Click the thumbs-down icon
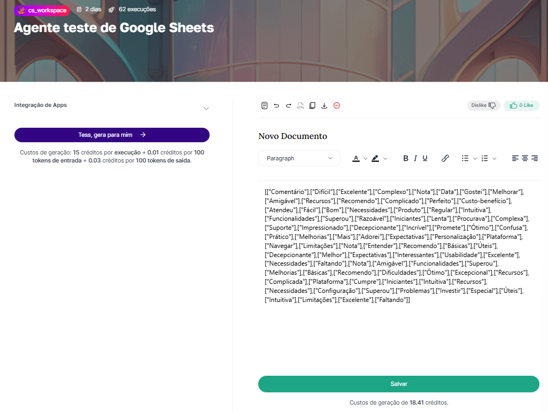This screenshot has height=411, width=548. tap(492, 105)
